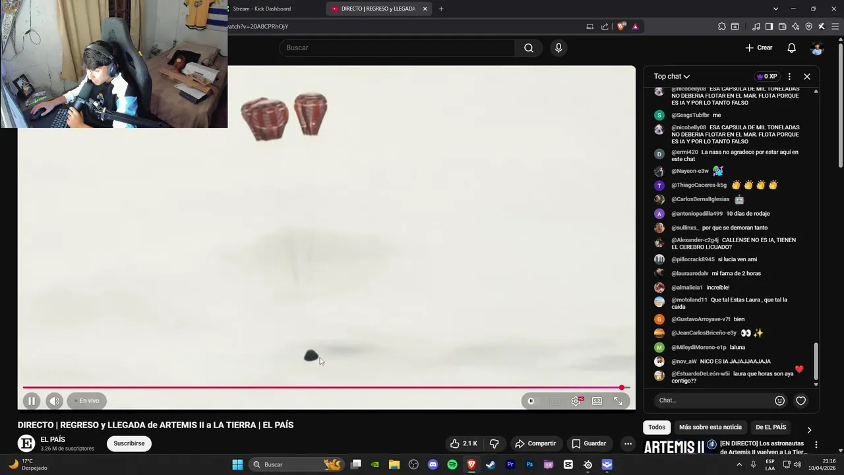Select Más sobre esta noticia chip
Image resolution: width=844 pixels, height=475 pixels.
[710, 427]
